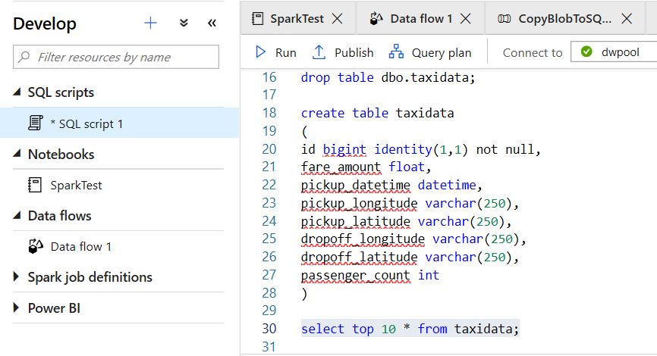This screenshot has width=657, height=356.
Task: Collapse the Develop panel with double left arrows
Action: point(212,23)
